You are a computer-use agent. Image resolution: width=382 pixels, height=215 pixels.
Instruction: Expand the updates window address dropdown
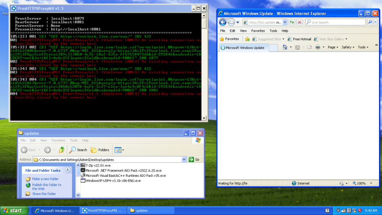[184, 160]
